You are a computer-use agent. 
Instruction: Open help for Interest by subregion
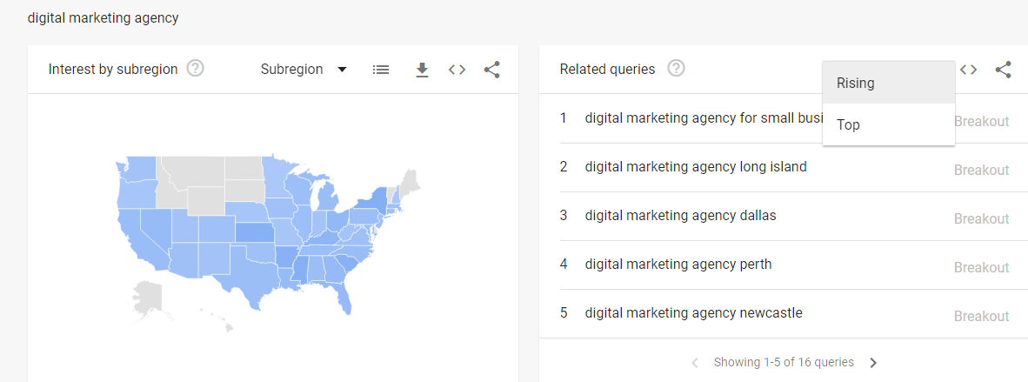pos(196,69)
